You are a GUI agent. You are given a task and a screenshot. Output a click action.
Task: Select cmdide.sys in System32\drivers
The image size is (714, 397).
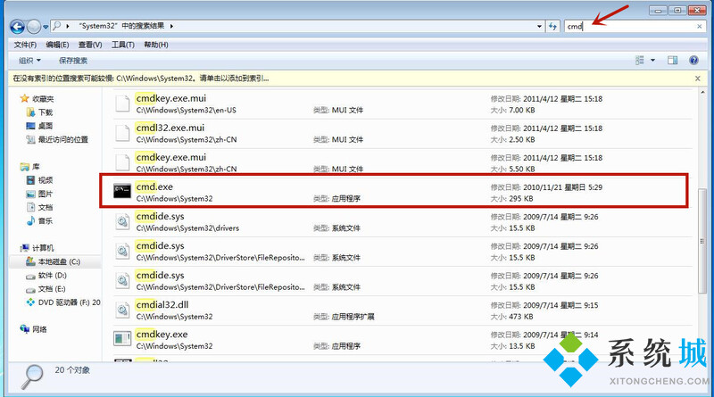click(403, 222)
